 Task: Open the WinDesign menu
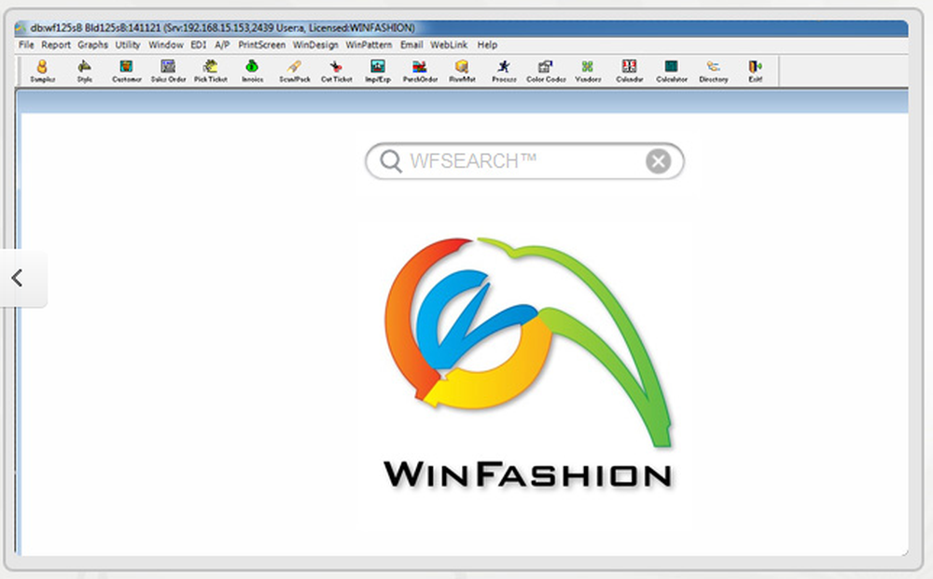(x=315, y=45)
